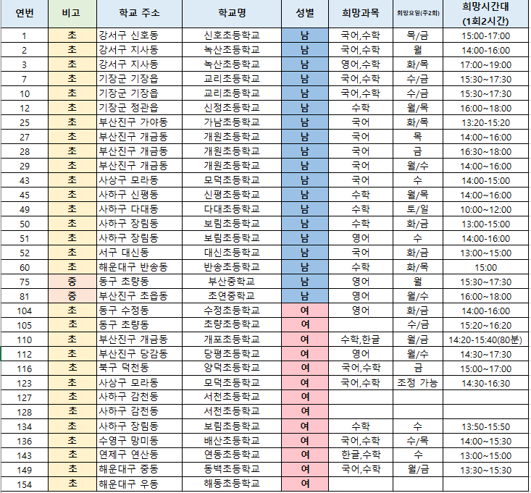531x493 pixels.
Task: Click cell 신호초등학교
Action: tap(232, 35)
